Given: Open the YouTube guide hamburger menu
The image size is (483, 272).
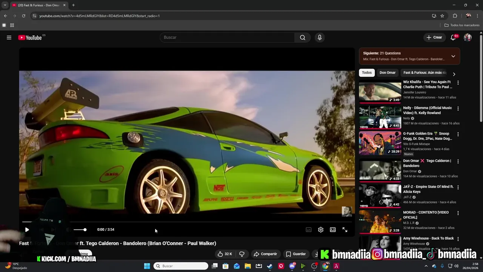Looking at the screenshot, I should coord(9,37).
